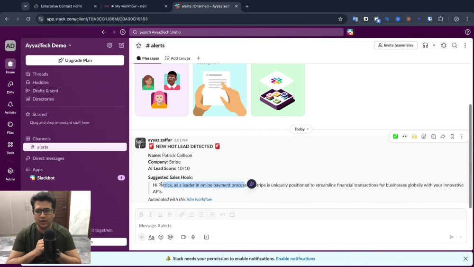Screen dimensions: 474x267
Task: Follow the n8n workflow link
Action: 199,199
